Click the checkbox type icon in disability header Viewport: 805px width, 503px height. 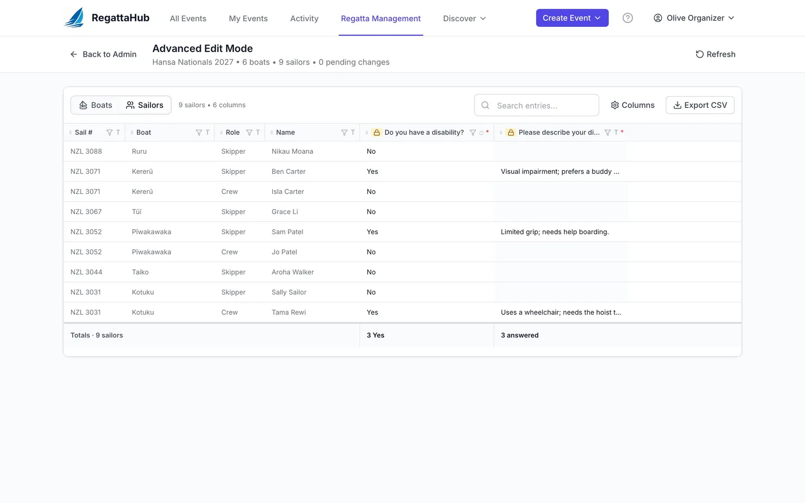pyautogui.click(x=481, y=132)
